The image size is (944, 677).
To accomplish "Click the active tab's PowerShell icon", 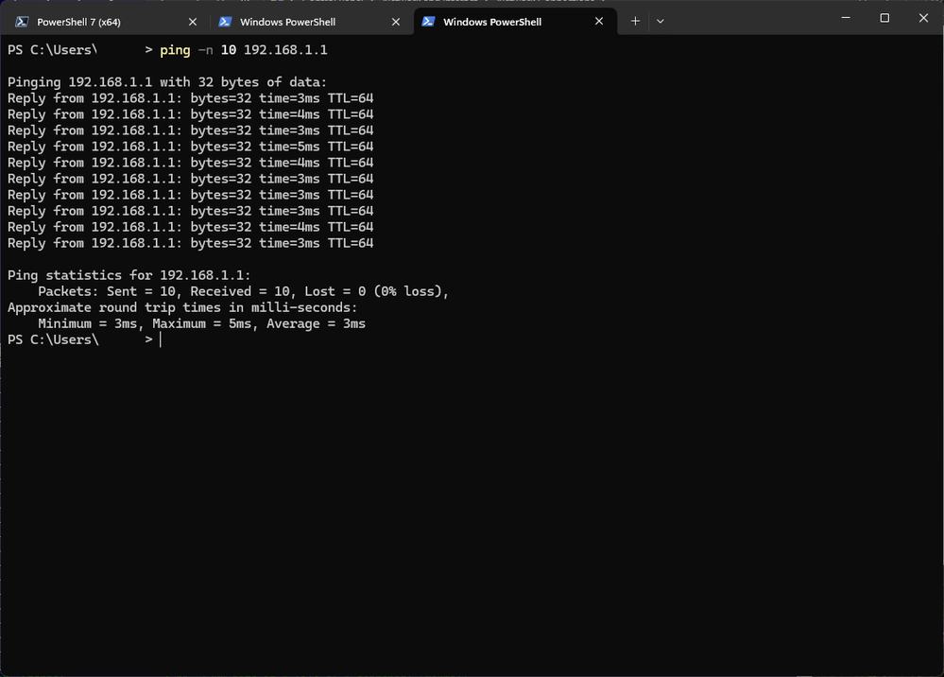I will 428,22.
